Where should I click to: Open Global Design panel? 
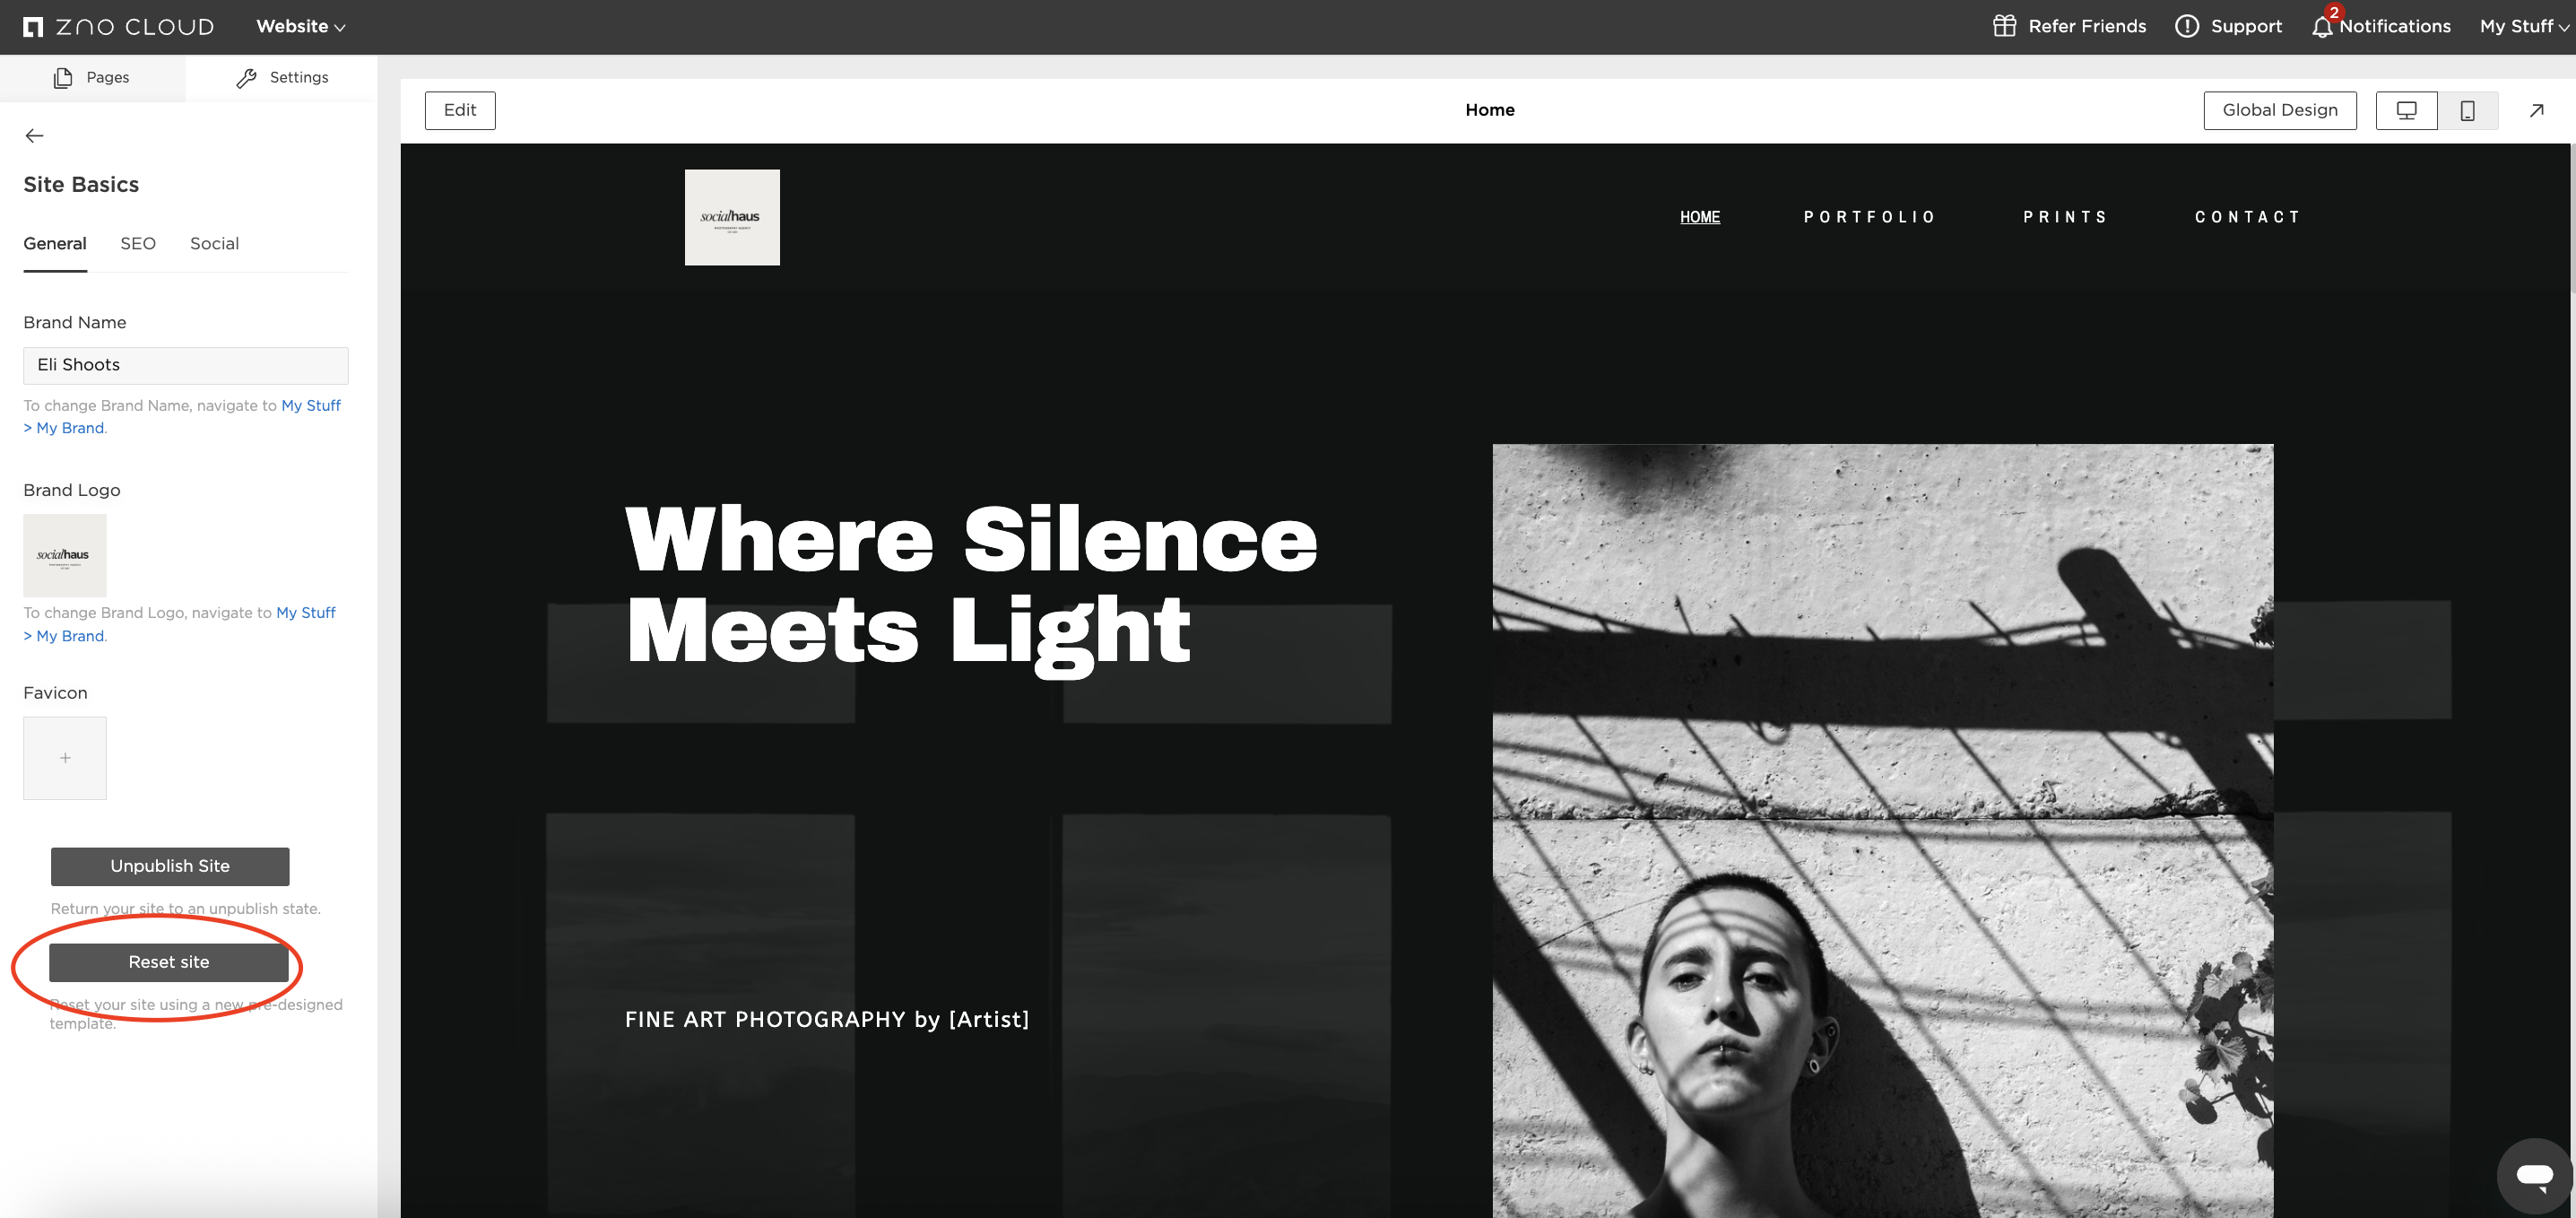tap(2279, 110)
